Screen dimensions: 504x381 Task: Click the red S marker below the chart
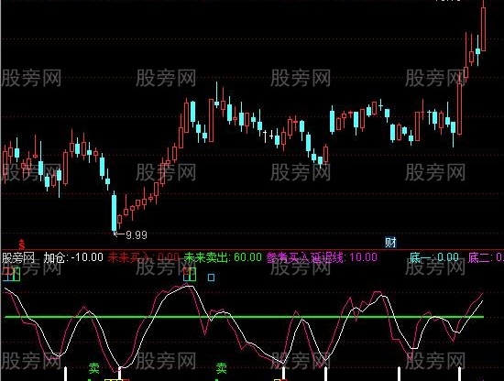pos(22,245)
